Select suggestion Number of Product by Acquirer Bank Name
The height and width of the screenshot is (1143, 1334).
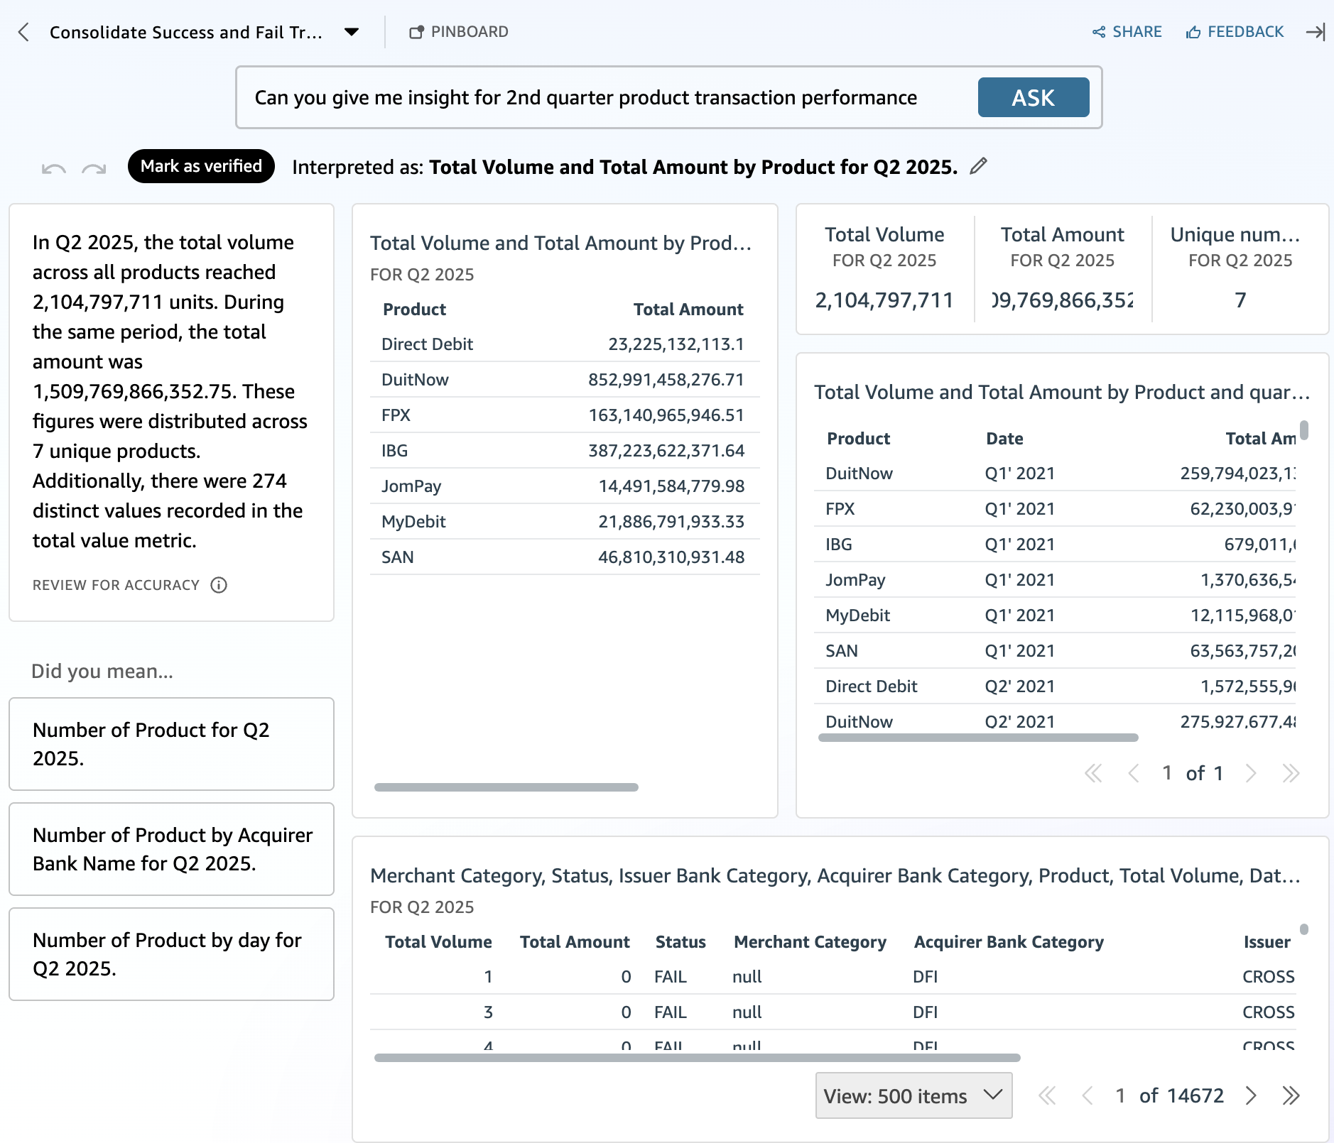pyautogui.click(x=171, y=849)
